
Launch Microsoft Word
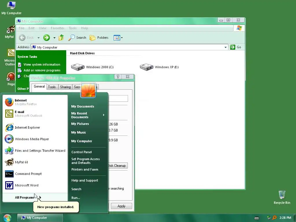35,185
